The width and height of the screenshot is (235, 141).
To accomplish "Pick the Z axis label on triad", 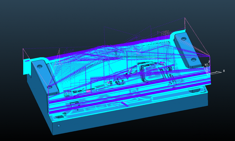I will [209, 62].
